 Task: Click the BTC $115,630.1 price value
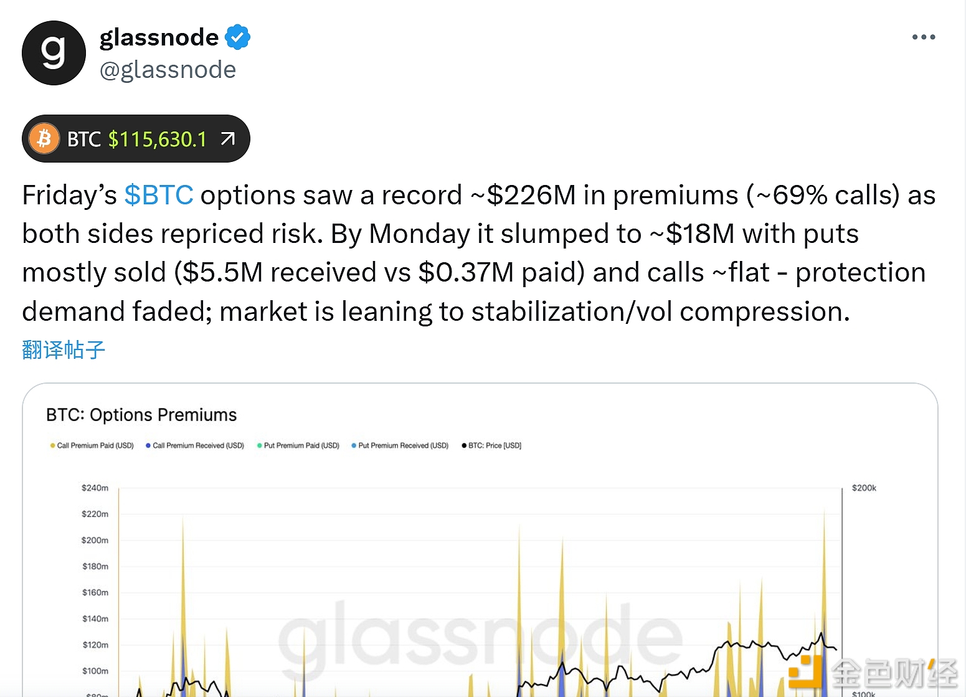157,139
